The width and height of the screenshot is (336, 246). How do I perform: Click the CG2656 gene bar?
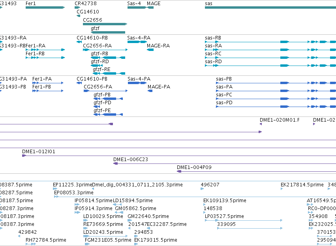coord(105,24)
